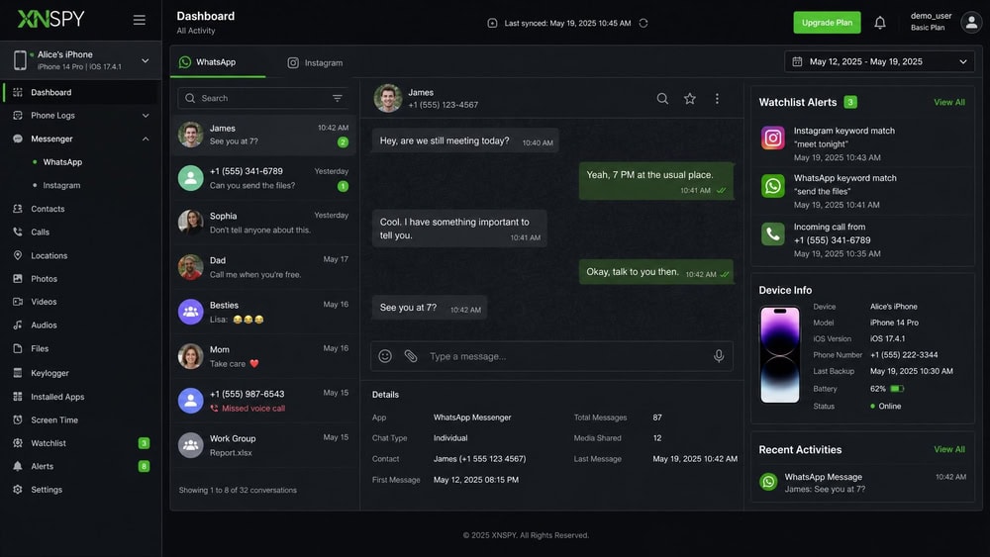Open the incoming call alert phone icon

(x=773, y=234)
